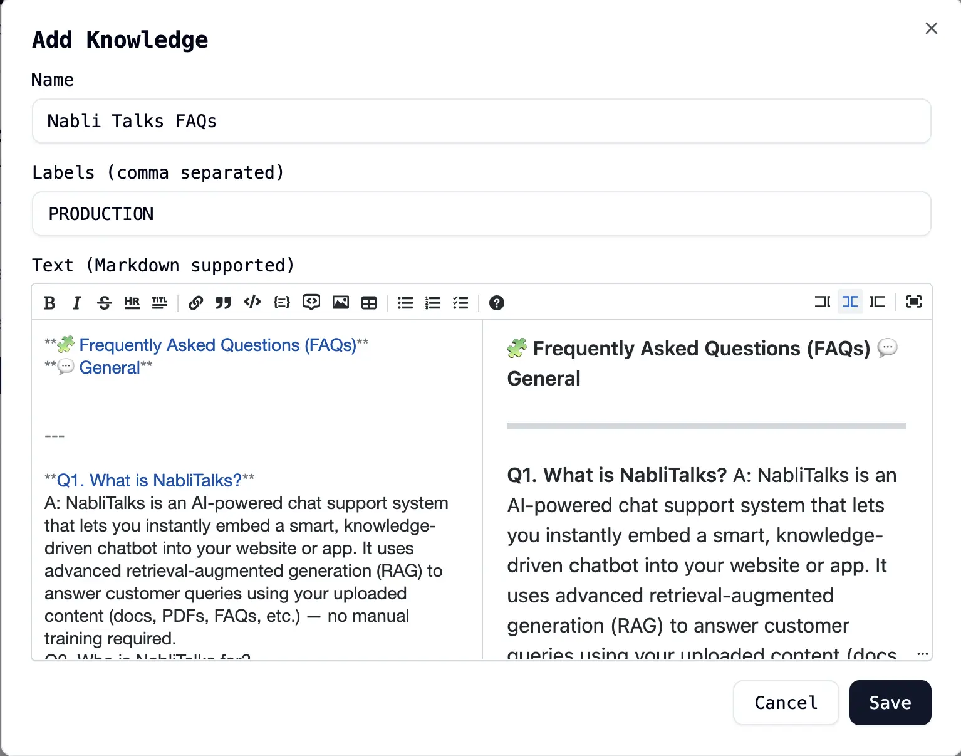Image resolution: width=961 pixels, height=756 pixels.
Task: Open the markdown help guide
Action: pos(497,303)
